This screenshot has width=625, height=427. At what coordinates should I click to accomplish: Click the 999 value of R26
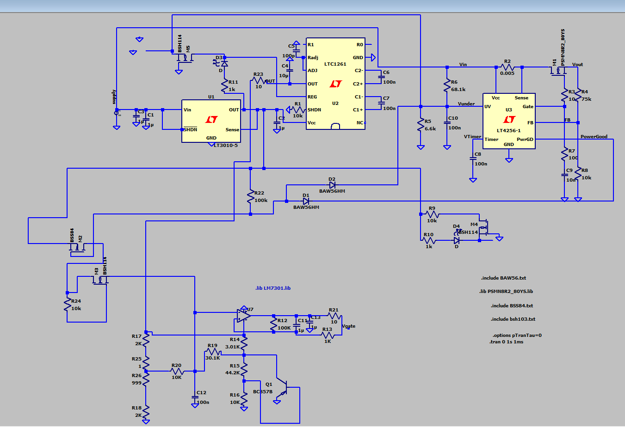coord(136,383)
